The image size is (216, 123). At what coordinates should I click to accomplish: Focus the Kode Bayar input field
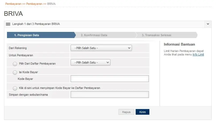pos(110,79)
